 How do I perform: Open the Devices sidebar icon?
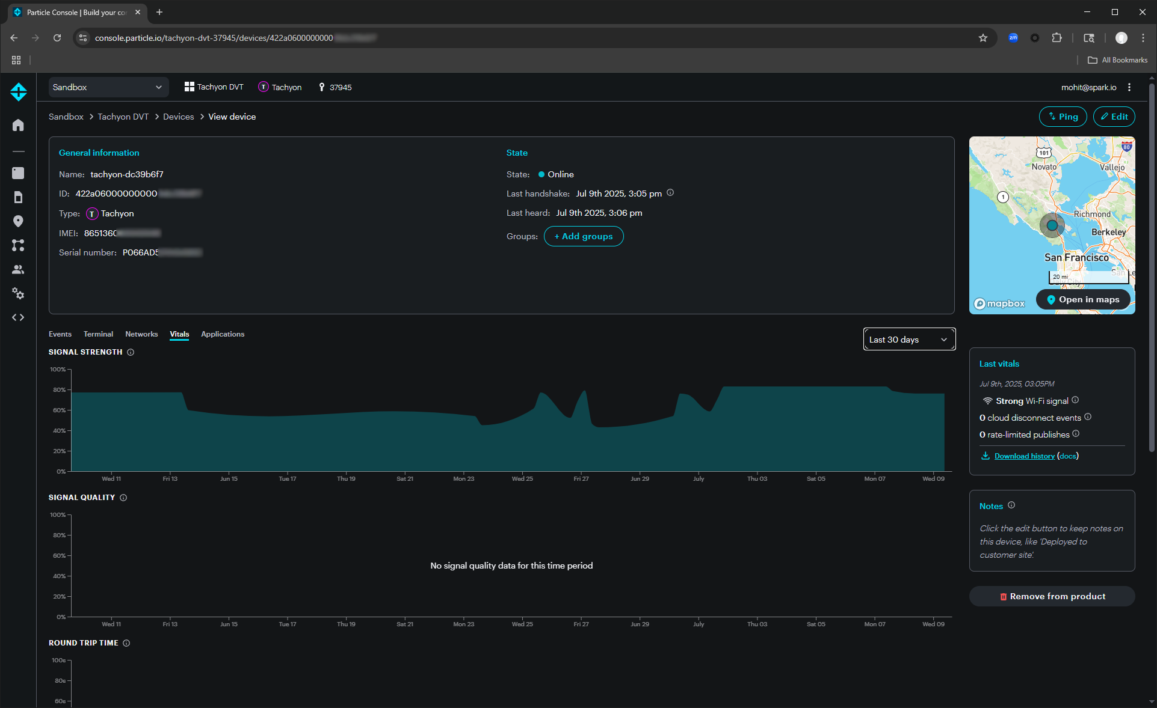tap(18, 173)
